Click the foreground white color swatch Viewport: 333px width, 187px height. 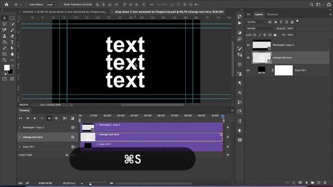(7, 68)
